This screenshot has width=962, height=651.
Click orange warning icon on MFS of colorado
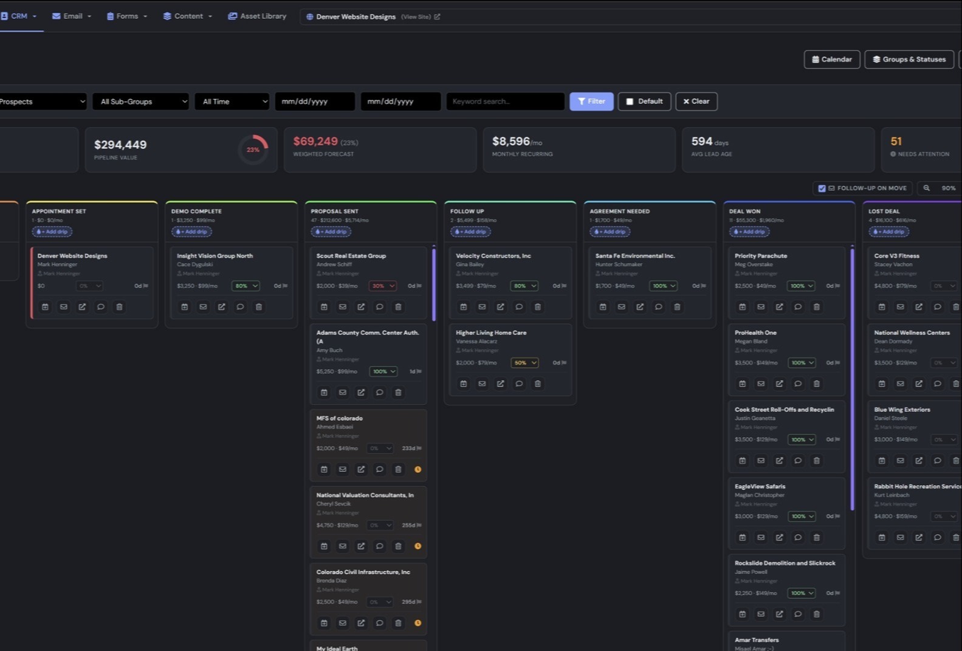click(x=418, y=469)
